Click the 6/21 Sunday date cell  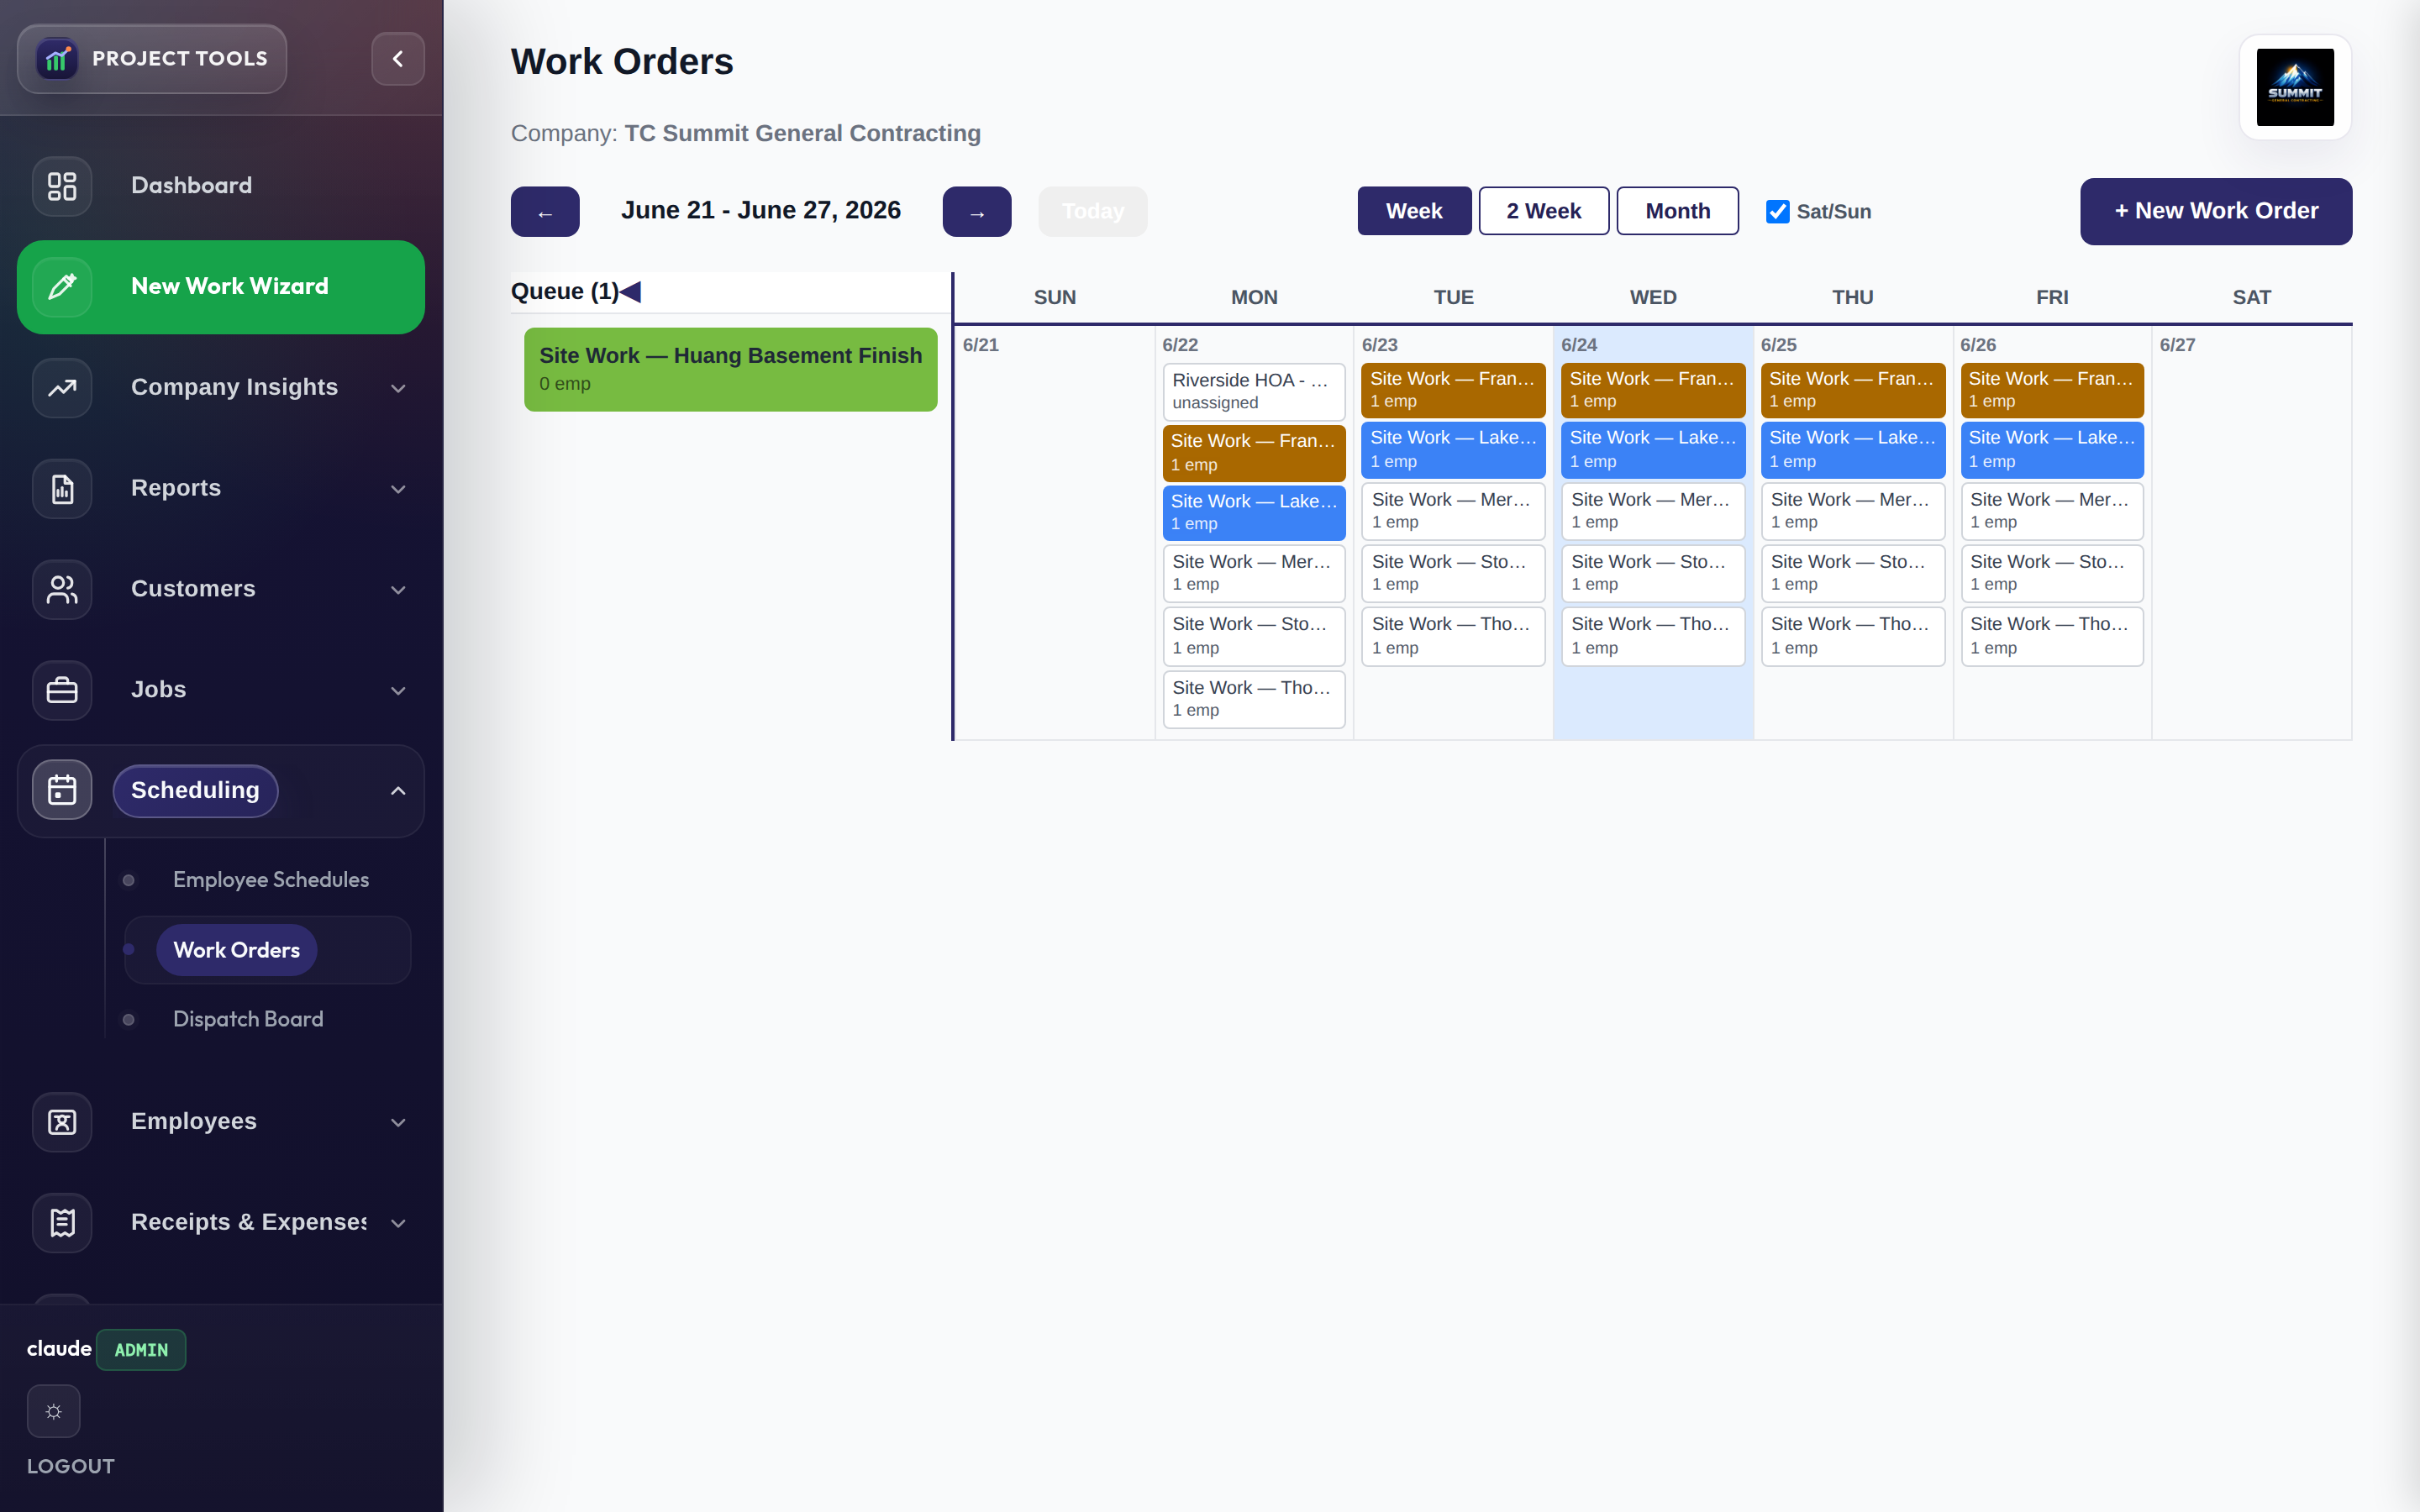[1055, 533]
